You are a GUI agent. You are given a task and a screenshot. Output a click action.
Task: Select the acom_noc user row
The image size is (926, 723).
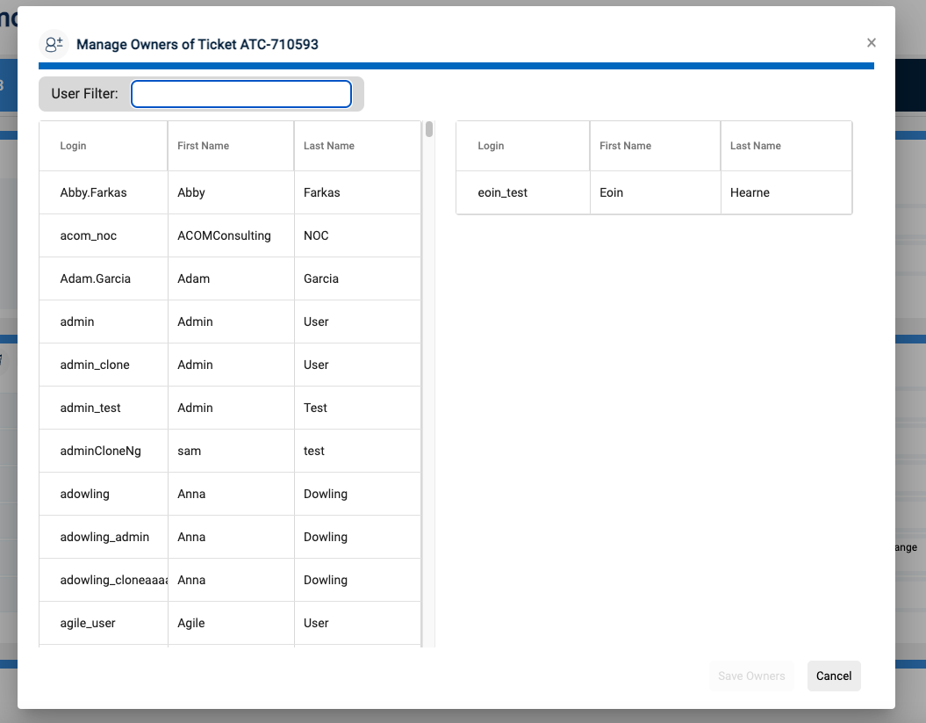click(x=88, y=235)
